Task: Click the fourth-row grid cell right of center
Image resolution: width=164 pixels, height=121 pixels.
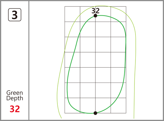Action: [x=103, y=60]
